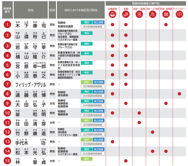Click the 取締役候補者の専門性 header bar

click(x=146, y=3)
